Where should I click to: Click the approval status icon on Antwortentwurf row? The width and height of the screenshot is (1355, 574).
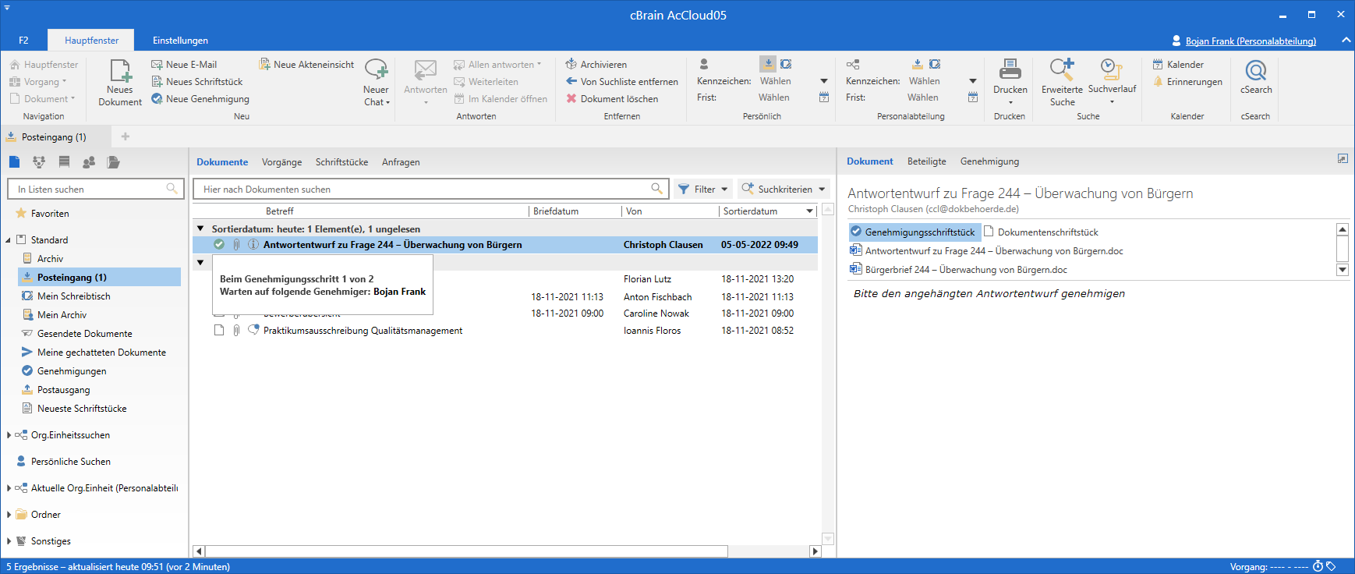click(219, 245)
